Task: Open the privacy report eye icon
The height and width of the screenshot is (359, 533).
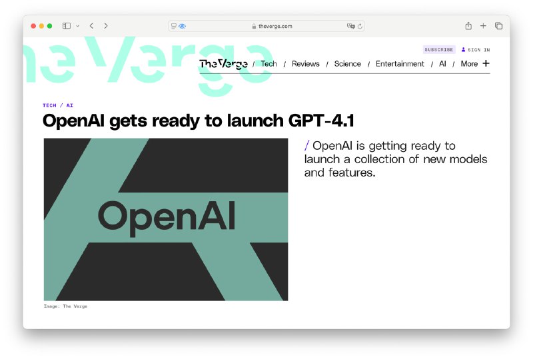Action: click(182, 26)
